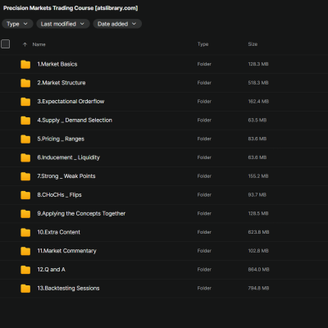Click Folder type in 10.Extra Content row

tap(204, 232)
